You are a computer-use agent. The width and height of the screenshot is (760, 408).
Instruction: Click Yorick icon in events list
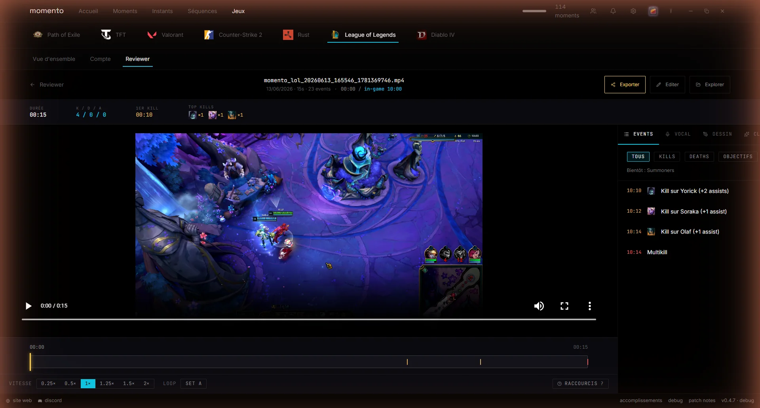pos(651,191)
